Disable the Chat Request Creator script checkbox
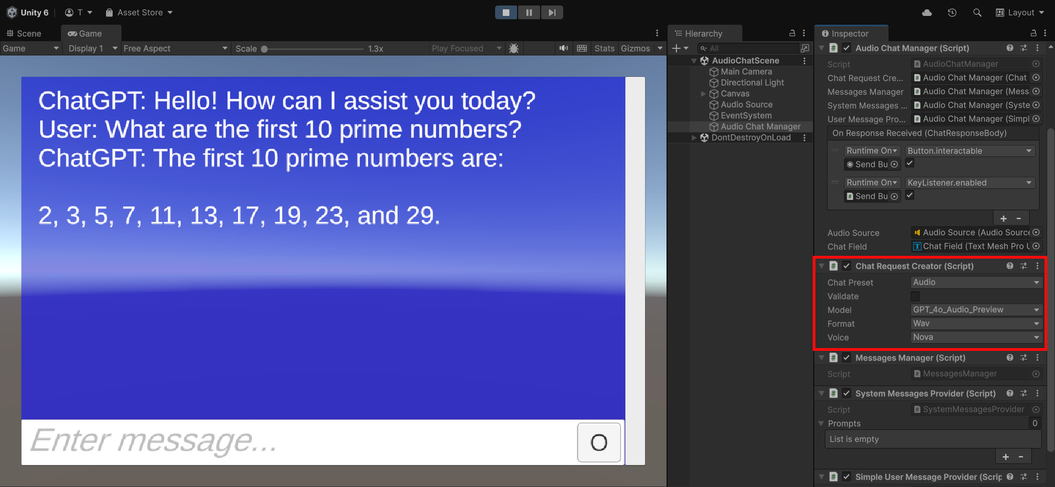Viewport: 1055px width, 487px height. [x=847, y=266]
